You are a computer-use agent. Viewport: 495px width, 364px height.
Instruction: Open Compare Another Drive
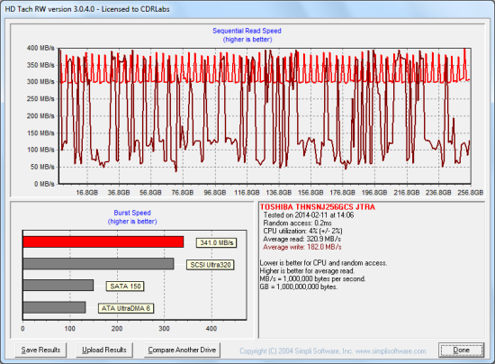(x=182, y=350)
